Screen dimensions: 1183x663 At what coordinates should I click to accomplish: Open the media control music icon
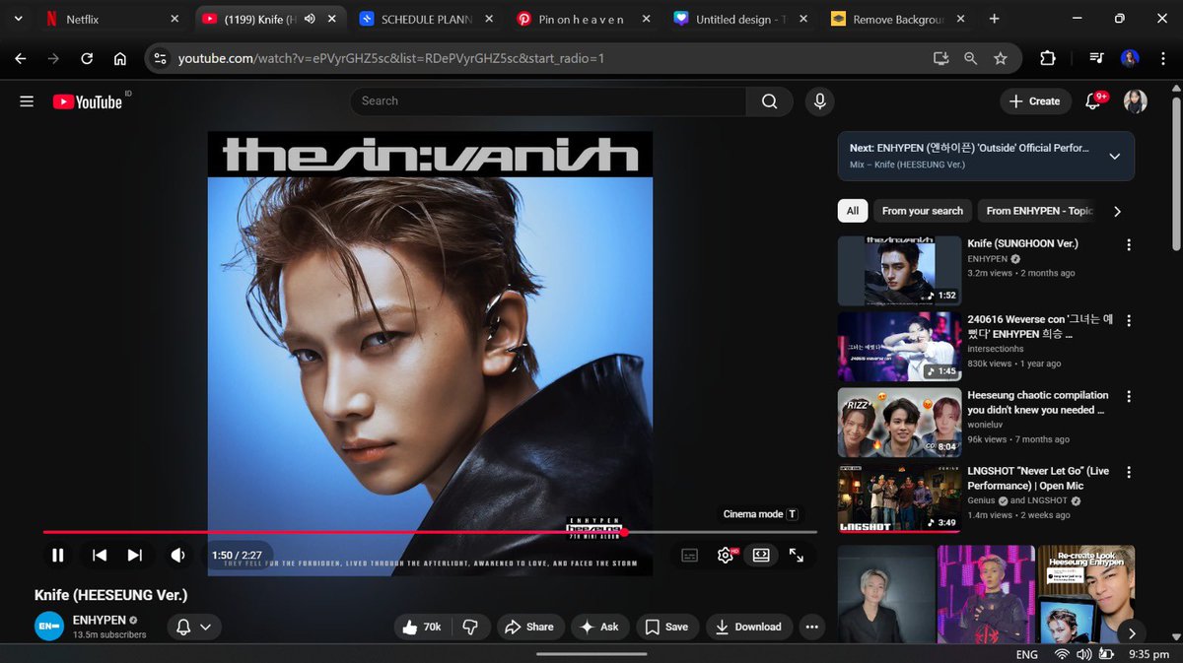[x=1096, y=59]
